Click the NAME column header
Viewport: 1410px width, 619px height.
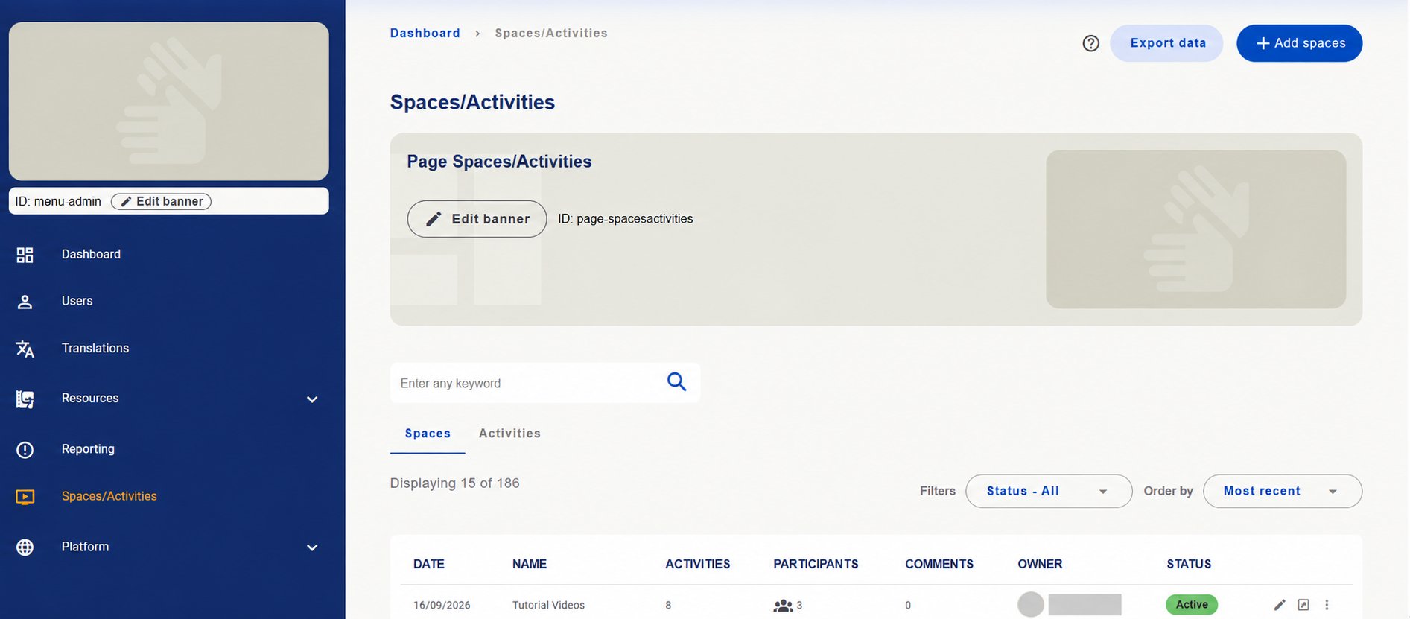point(530,564)
